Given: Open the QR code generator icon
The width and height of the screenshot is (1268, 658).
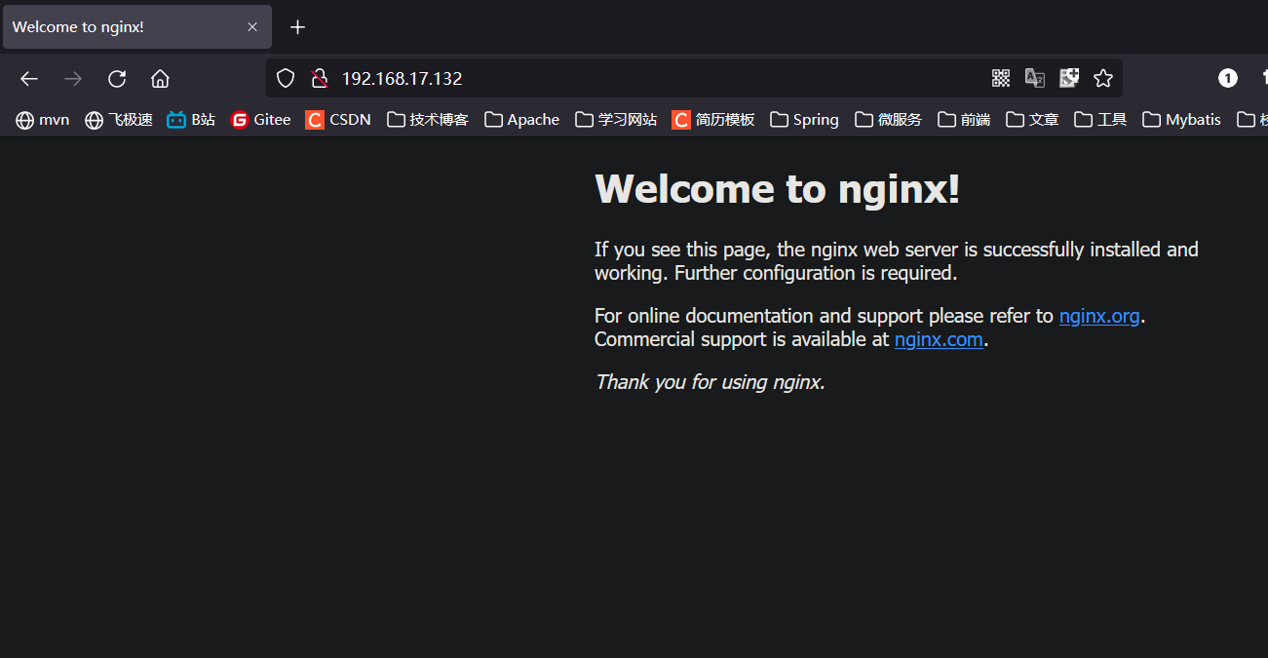Looking at the screenshot, I should click(1001, 78).
